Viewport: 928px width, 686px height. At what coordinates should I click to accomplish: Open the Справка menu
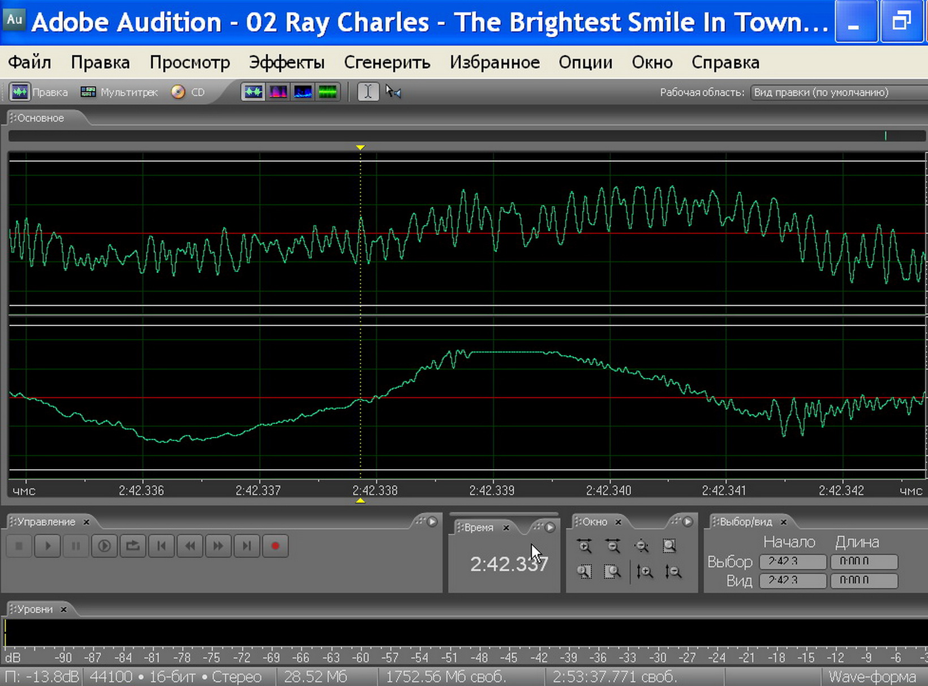click(725, 62)
